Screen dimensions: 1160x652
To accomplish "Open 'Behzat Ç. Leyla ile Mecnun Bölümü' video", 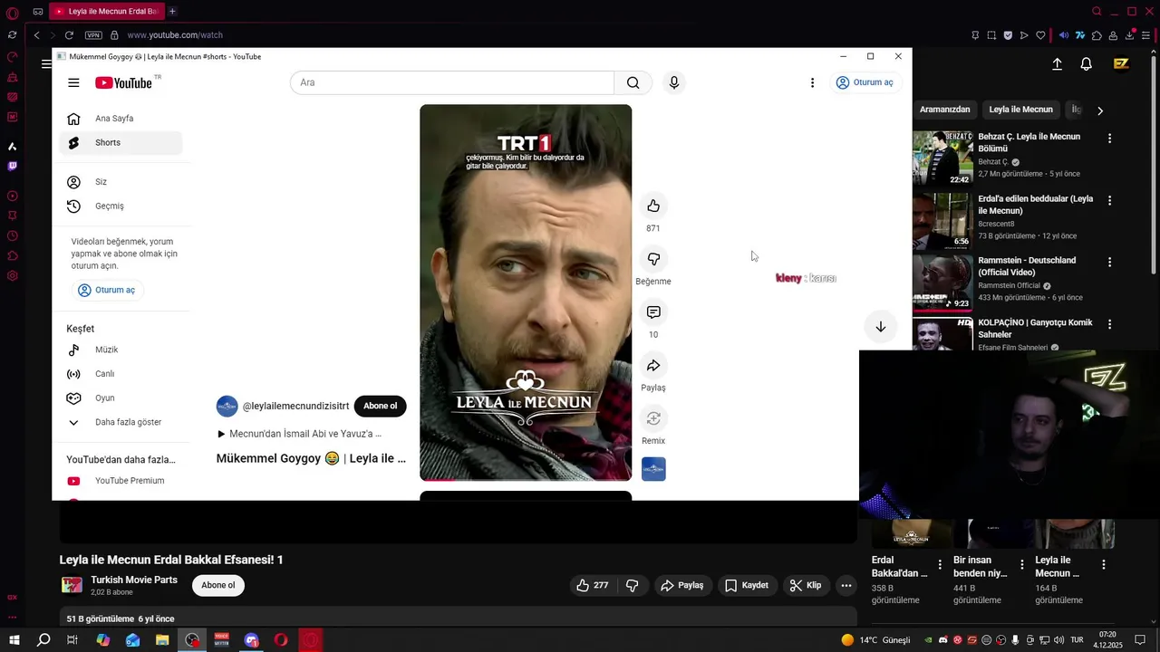I will 1029,142.
